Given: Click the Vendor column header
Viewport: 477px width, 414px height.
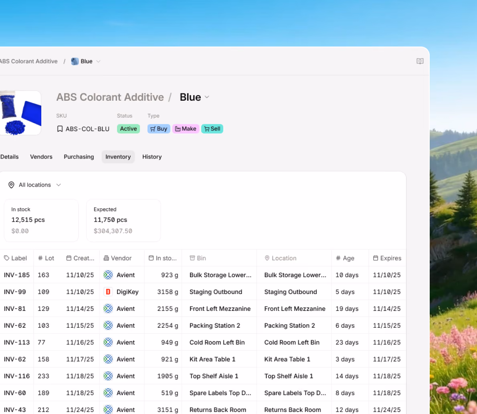Looking at the screenshot, I should (x=117, y=258).
